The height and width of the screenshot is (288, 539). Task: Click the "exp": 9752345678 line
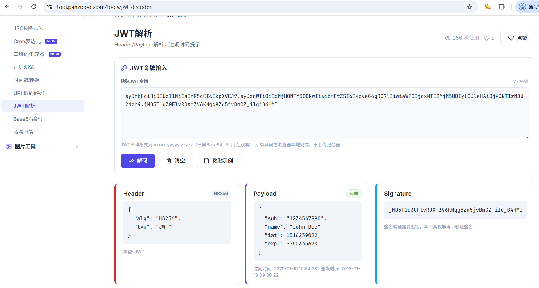pyautogui.click(x=291, y=244)
